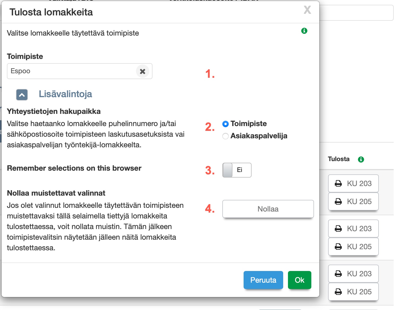
Task: Print KU 205 form in first row
Action: (353, 201)
